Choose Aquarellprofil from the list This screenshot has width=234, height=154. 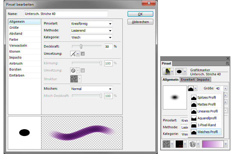[206, 118]
